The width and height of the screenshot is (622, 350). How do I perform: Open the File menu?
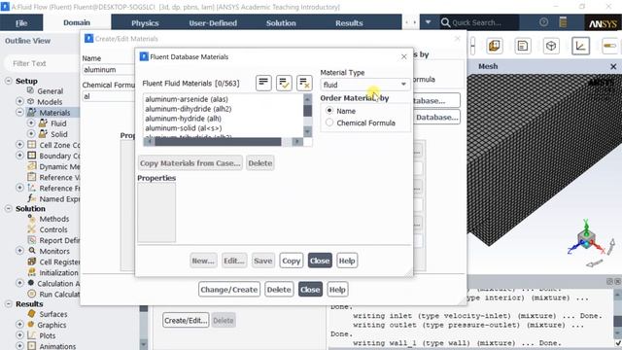21,23
